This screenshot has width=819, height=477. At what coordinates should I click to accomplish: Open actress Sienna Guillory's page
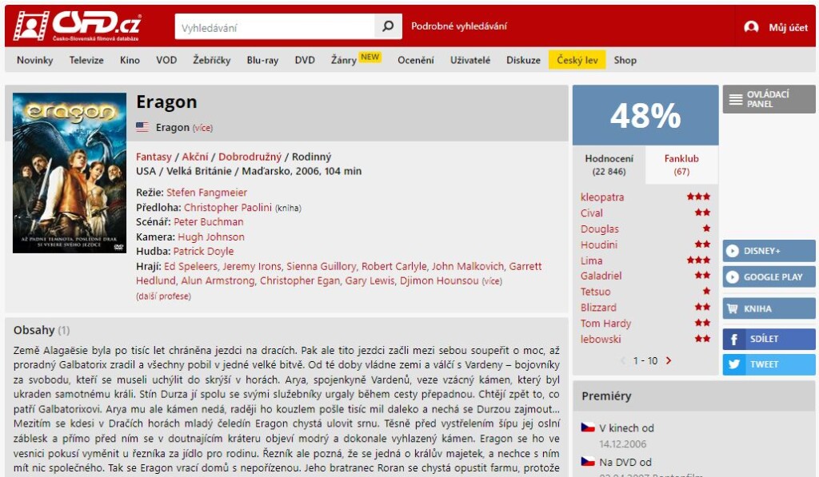click(322, 266)
